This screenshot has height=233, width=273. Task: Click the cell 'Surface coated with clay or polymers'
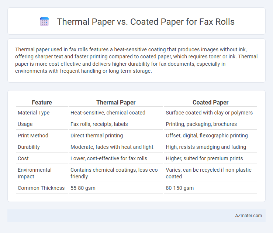(x=209, y=113)
